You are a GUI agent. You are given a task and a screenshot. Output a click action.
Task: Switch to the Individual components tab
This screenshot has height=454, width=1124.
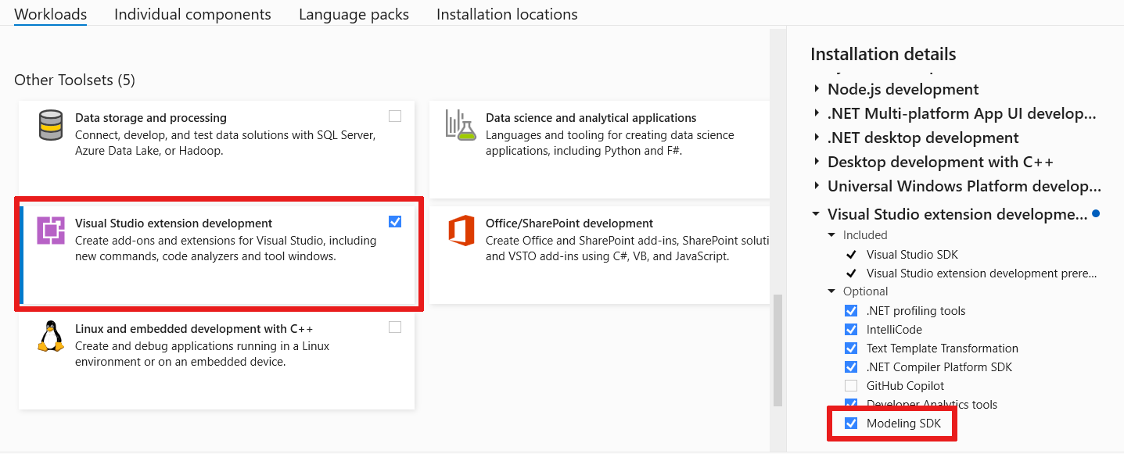pyautogui.click(x=192, y=14)
